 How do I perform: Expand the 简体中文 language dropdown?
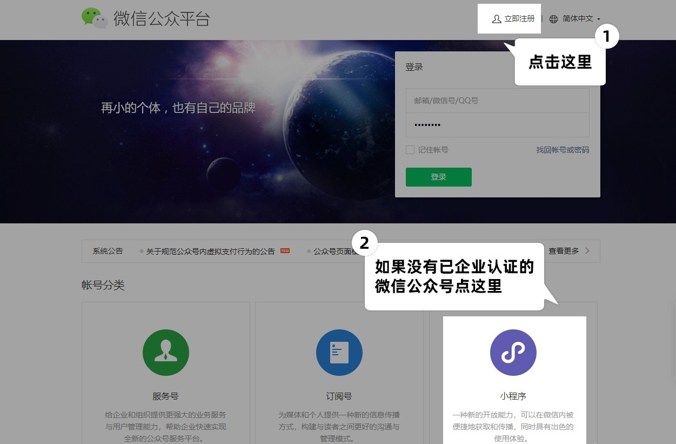coord(581,19)
